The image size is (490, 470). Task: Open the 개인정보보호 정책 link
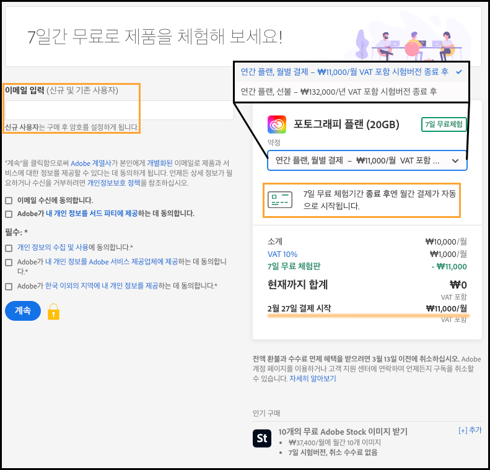tap(114, 183)
